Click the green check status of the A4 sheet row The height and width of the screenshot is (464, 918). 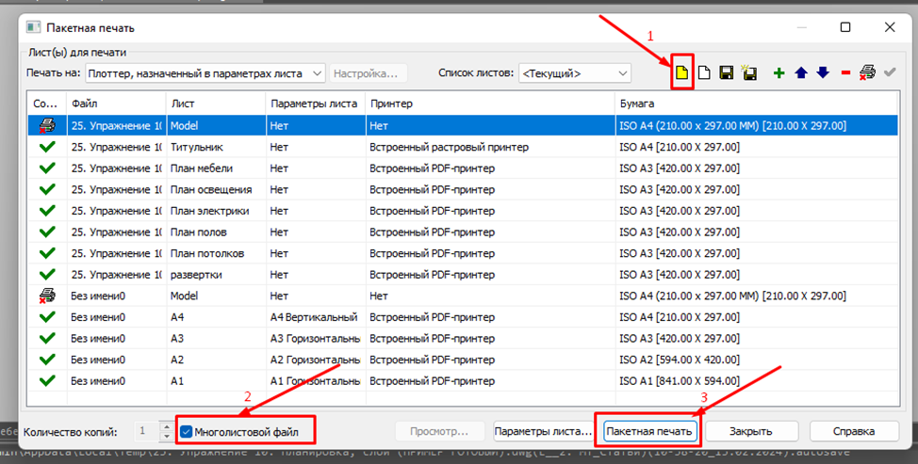tap(47, 317)
